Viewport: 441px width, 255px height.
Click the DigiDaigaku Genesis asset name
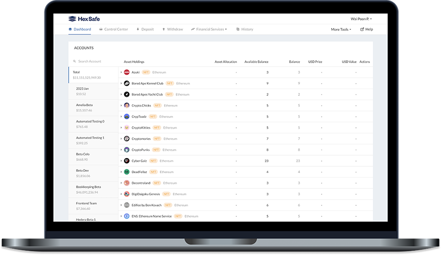tap(146, 194)
